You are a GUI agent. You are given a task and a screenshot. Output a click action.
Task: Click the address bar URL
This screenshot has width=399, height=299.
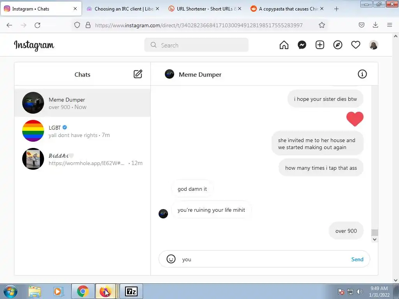pyautogui.click(x=198, y=25)
